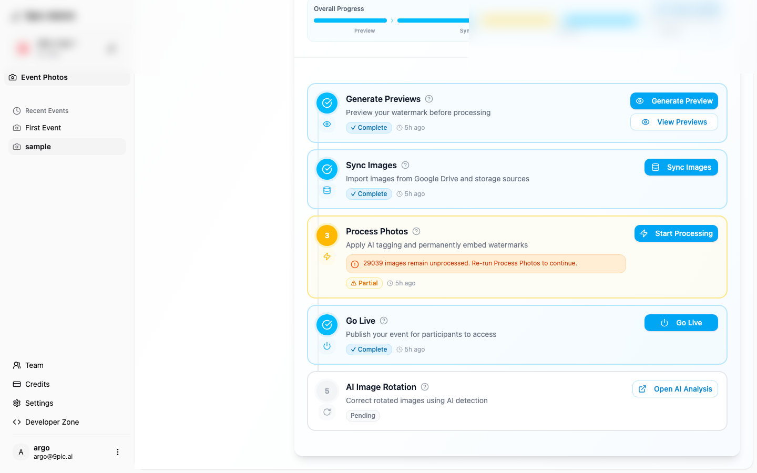Open First Event from recent events

pos(43,128)
